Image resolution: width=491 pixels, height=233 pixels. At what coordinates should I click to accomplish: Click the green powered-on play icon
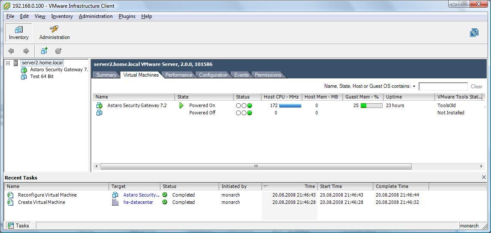(182, 105)
